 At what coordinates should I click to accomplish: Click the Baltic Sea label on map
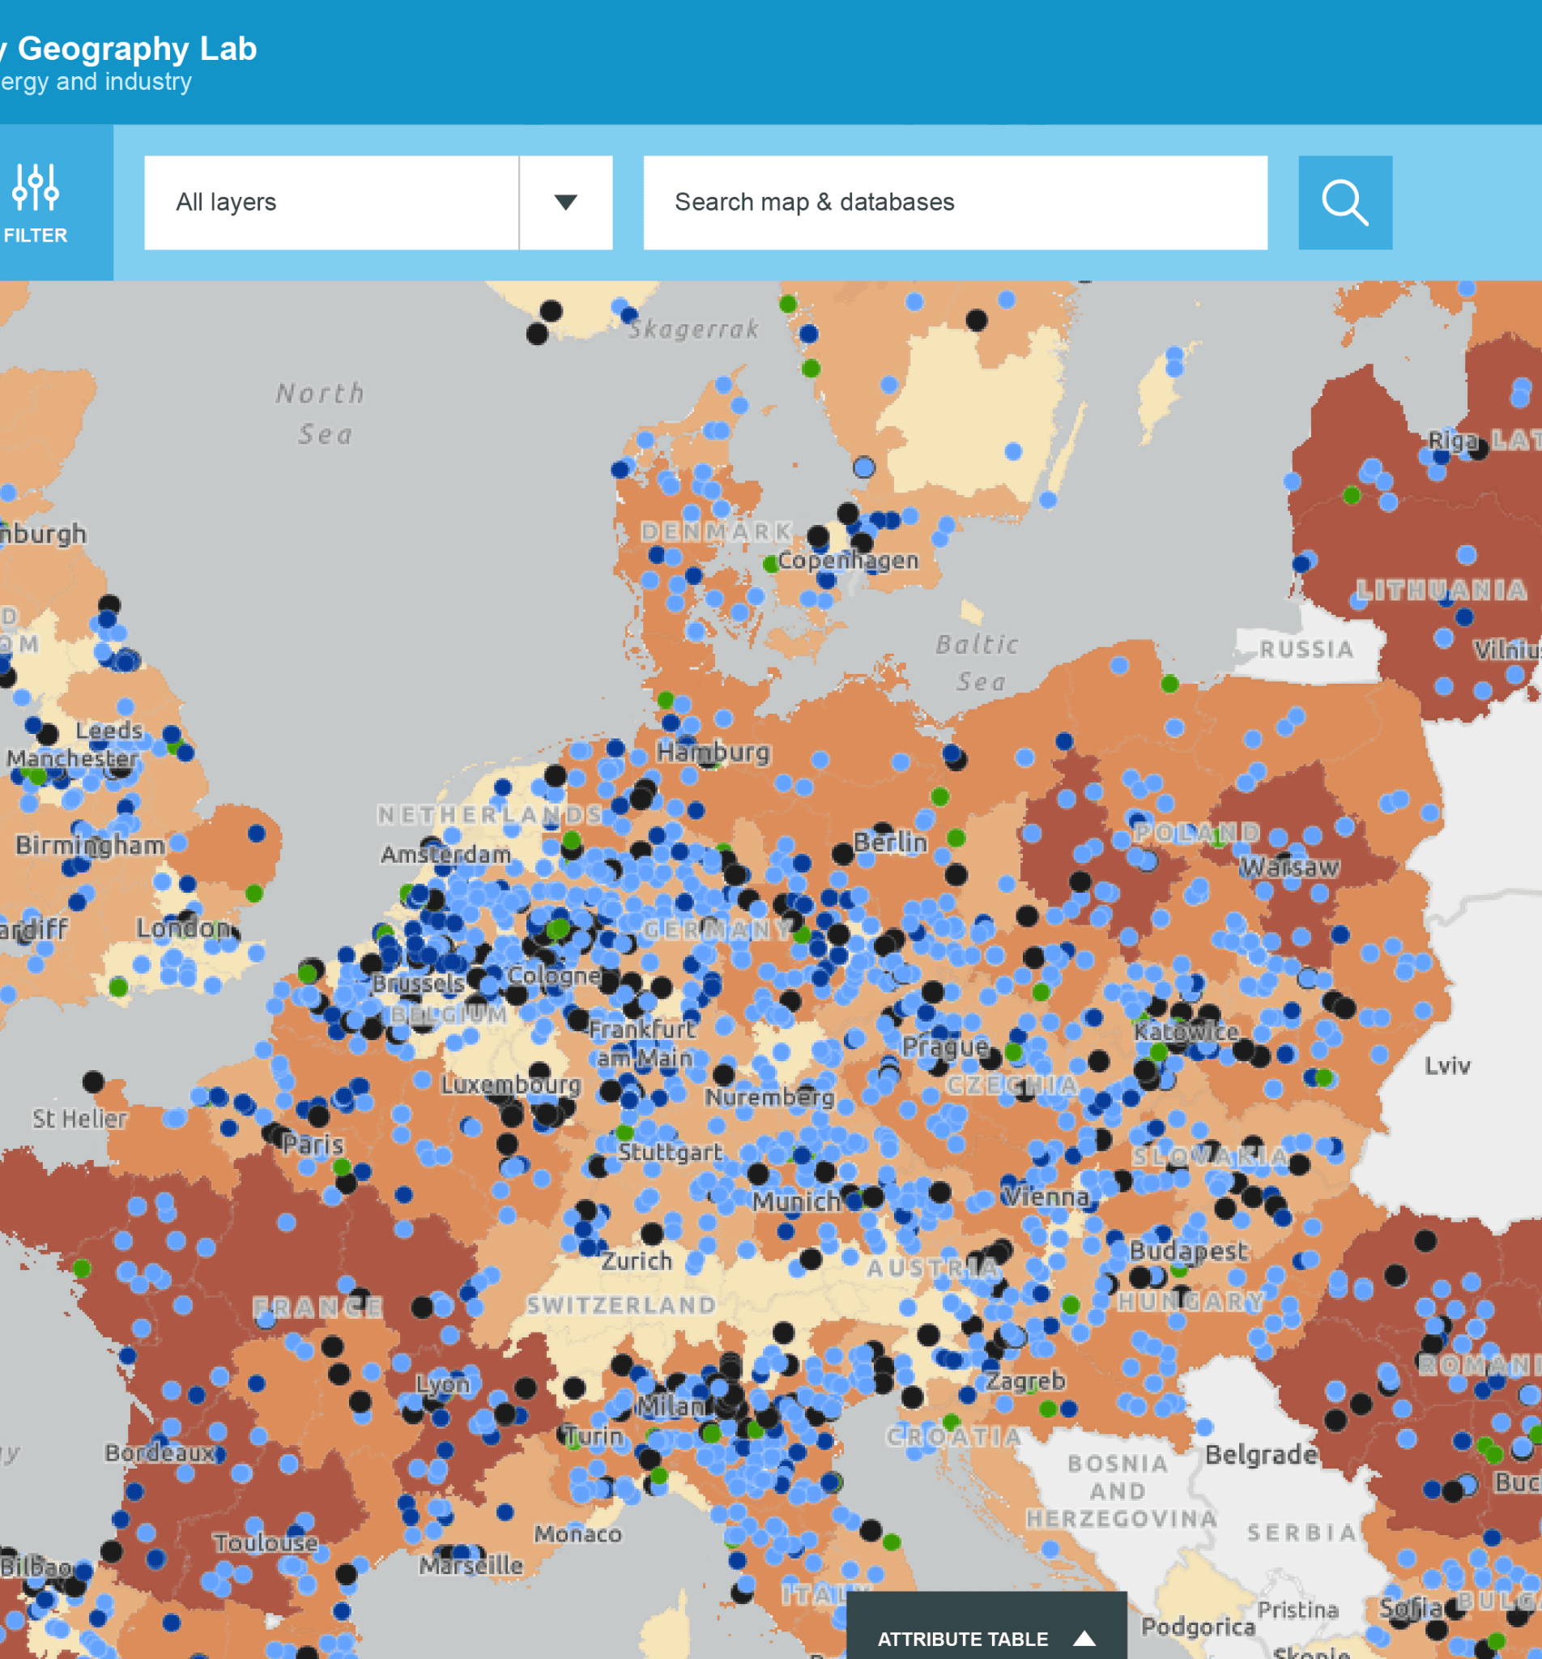tap(977, 663)
